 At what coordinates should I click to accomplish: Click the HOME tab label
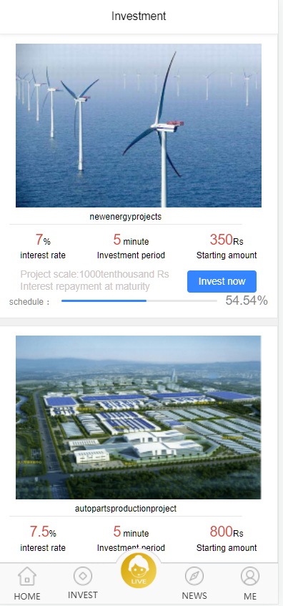point(27,596)
